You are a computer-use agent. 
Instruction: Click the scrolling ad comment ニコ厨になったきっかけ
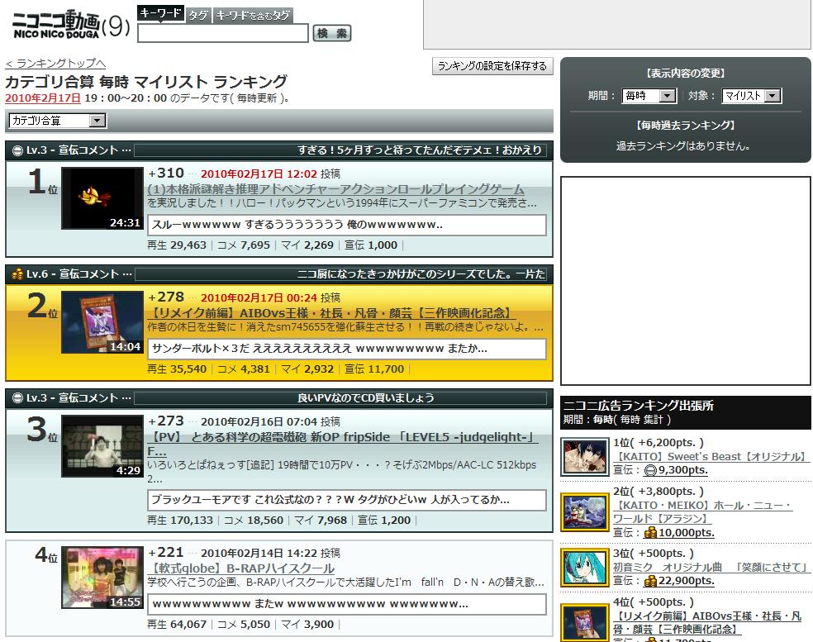click(421, 273)
